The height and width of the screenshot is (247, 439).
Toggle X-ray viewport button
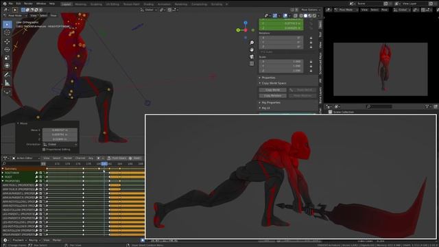(x=296, y=16)
